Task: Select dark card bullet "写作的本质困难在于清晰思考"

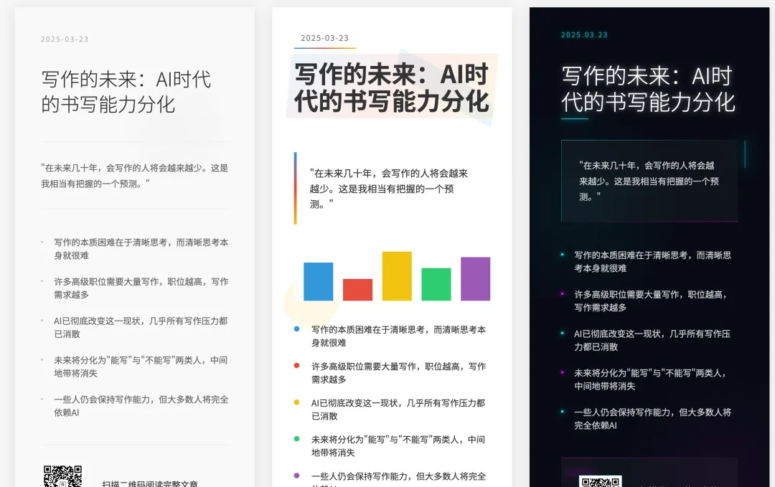Action: [x=652, y=262]
